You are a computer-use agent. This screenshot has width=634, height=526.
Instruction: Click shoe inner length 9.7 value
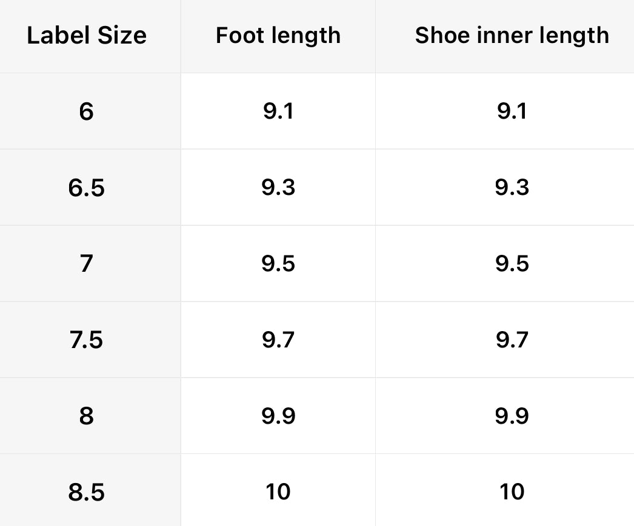[x=512, y=340]
